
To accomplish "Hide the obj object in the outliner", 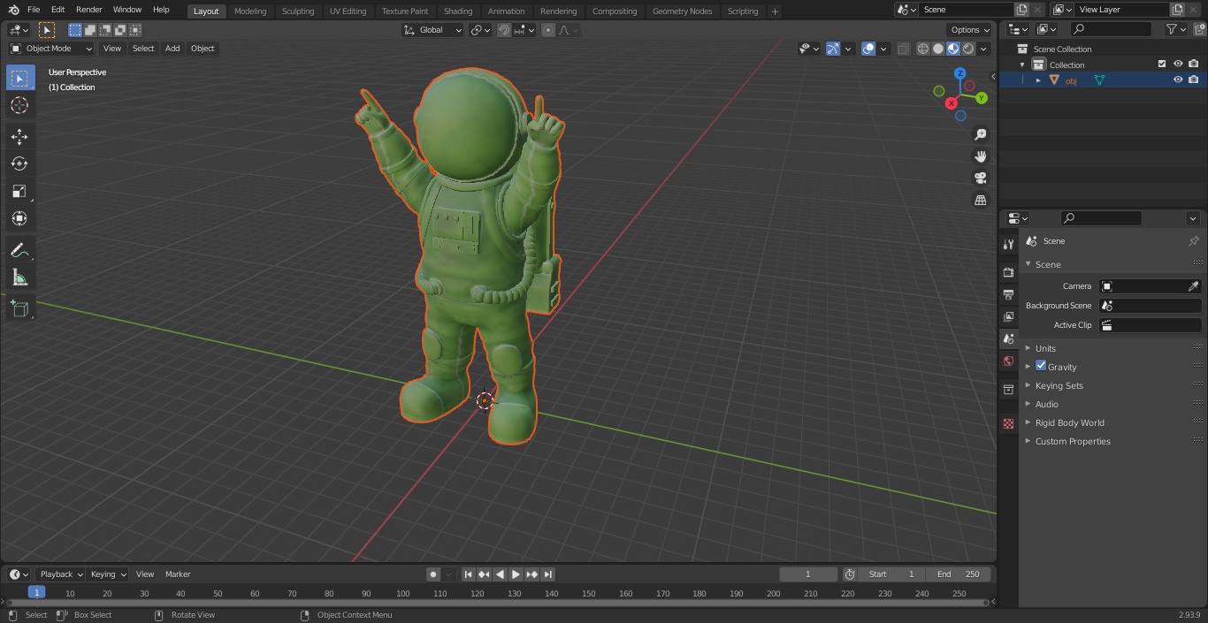I will click(x=1178, y=80).
